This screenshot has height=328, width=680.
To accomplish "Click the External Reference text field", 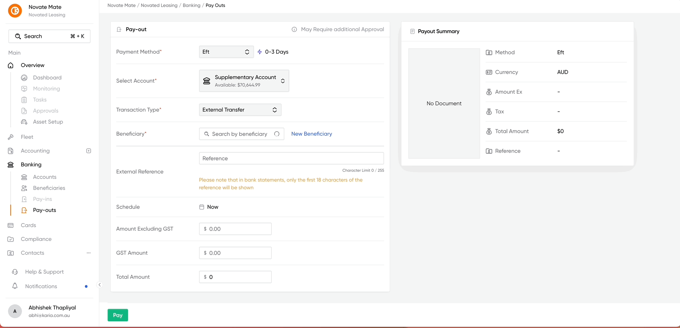I will tap(291, 158).
